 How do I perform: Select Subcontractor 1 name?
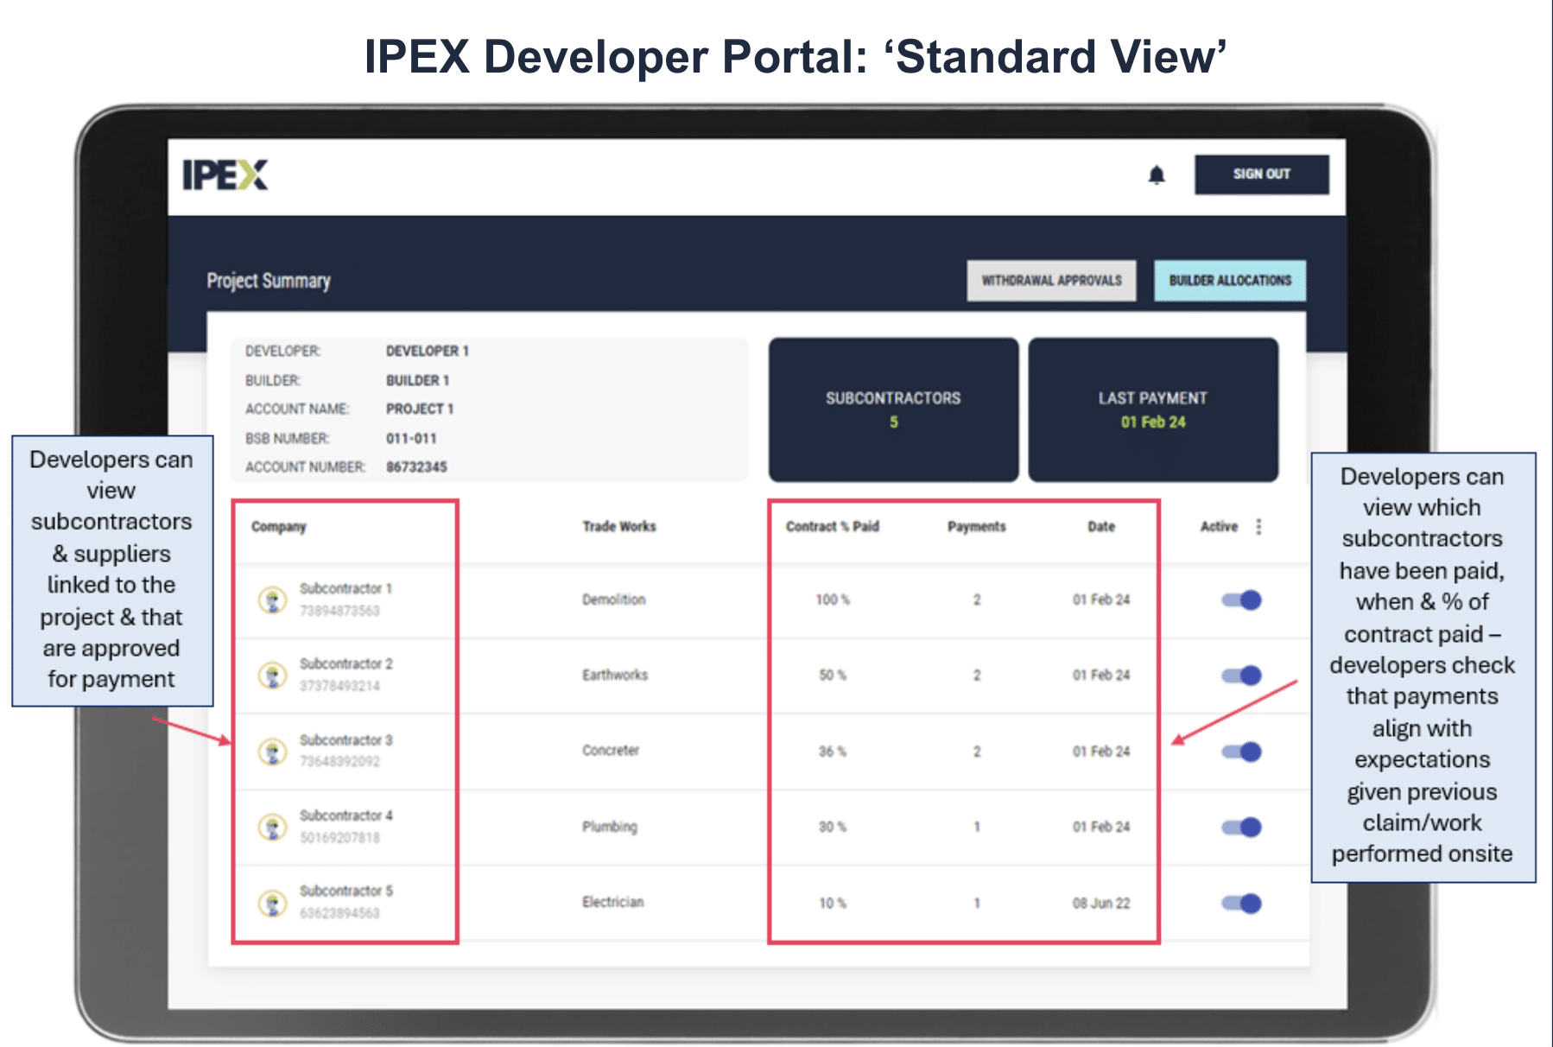pyautogui.click(x=345, y=588)
